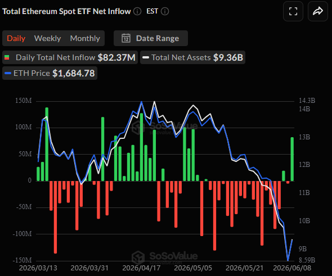This screenshot has width=332, height=276.
Task: Click the 14.3B right axis label
Action: pos(307,101)
